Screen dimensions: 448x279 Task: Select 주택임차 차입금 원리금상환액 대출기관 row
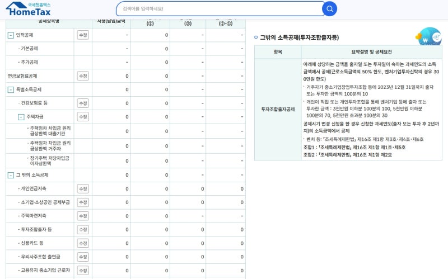(50, 131)
